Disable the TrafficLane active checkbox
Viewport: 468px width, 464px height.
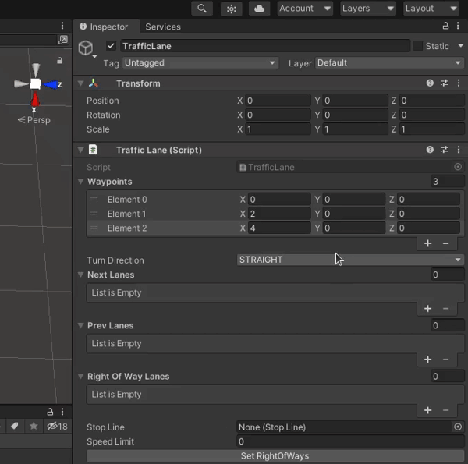[x=111, y=46]
